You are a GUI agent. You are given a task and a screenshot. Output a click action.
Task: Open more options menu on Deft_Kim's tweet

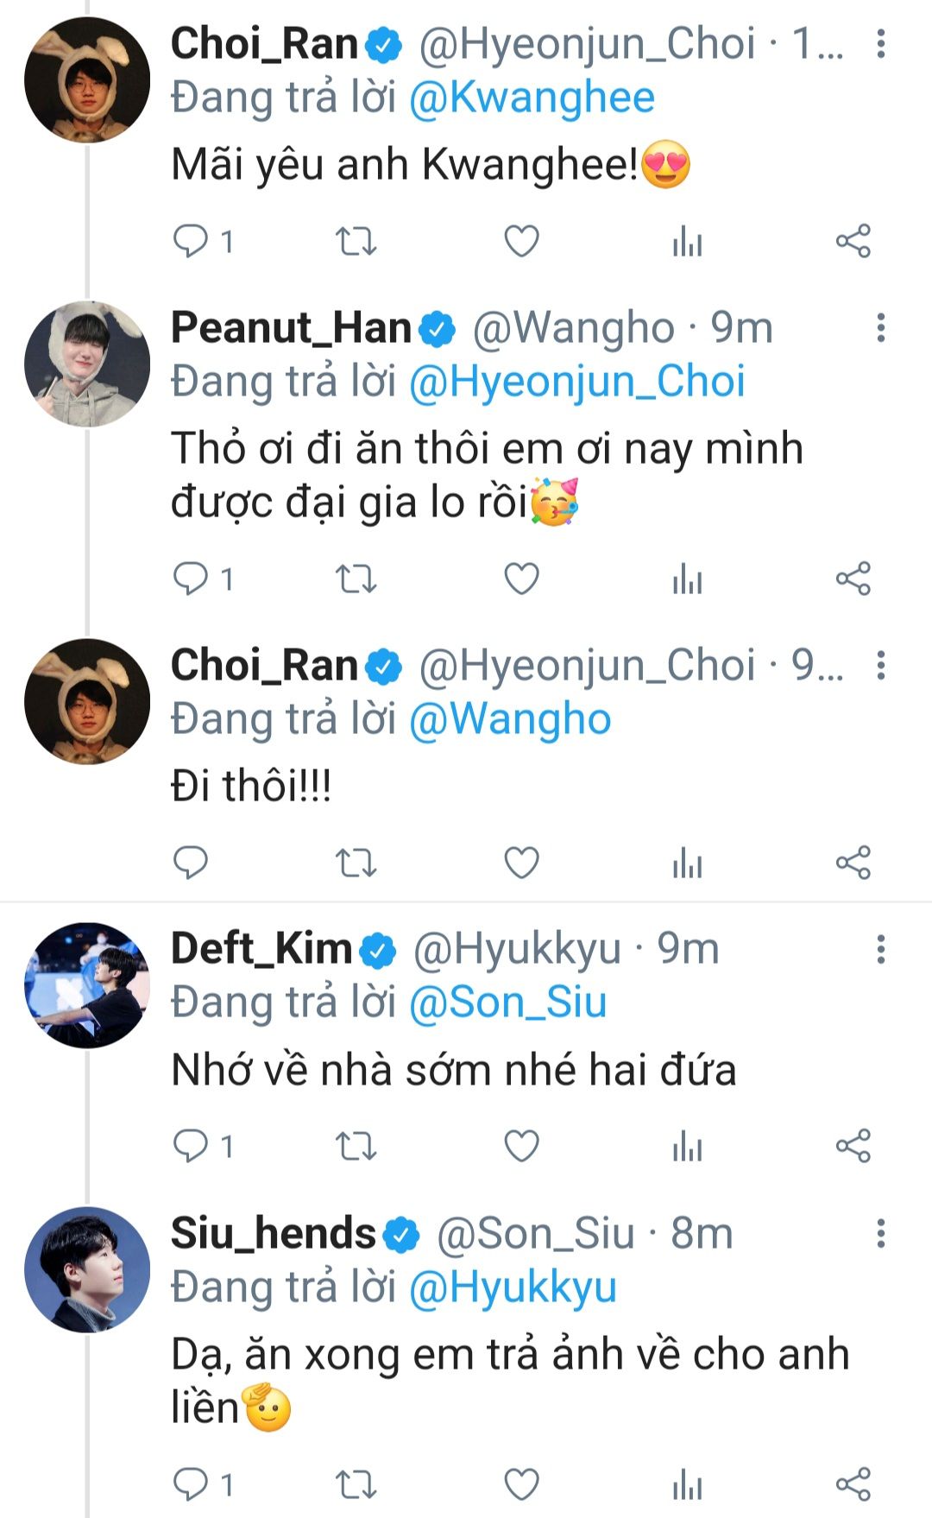pos(880,949)
